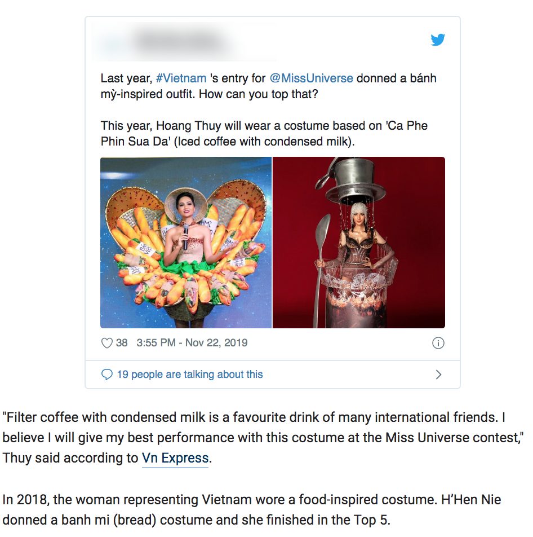
Task: Open the tweet info icon
Action: [438, 343]
